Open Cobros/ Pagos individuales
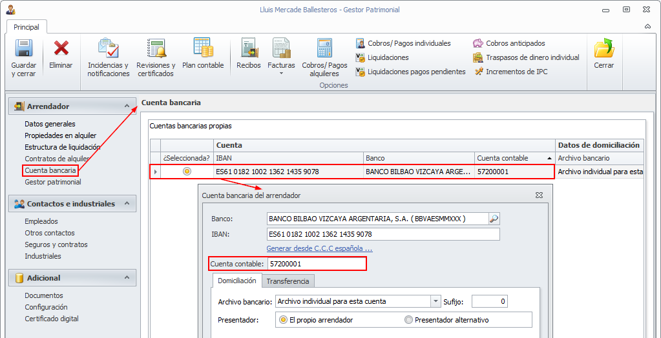The image size is (661, 338). pos(403,43)
